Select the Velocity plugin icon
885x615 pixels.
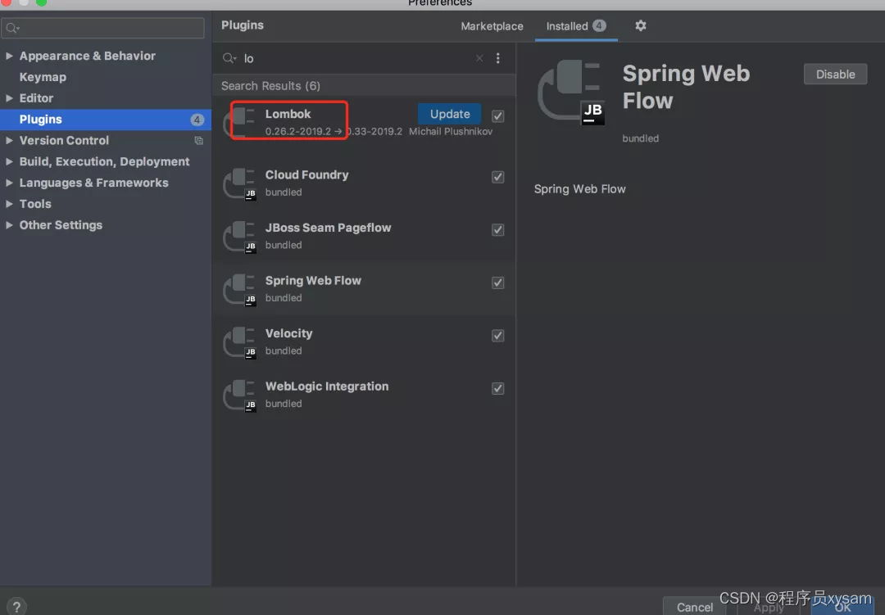[240, 342]
